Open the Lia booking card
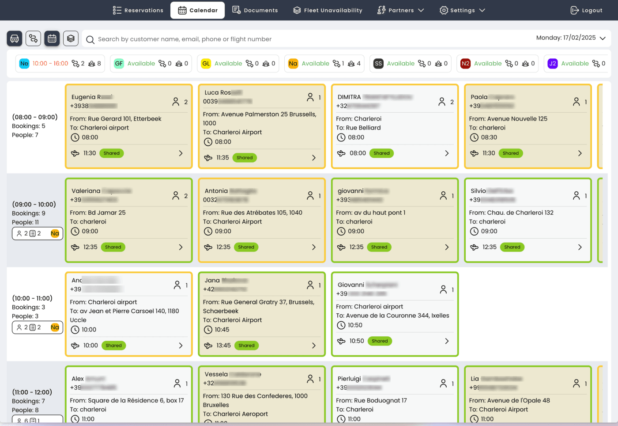The width and height of the screenshot is (618, 426). coord(528,395)
